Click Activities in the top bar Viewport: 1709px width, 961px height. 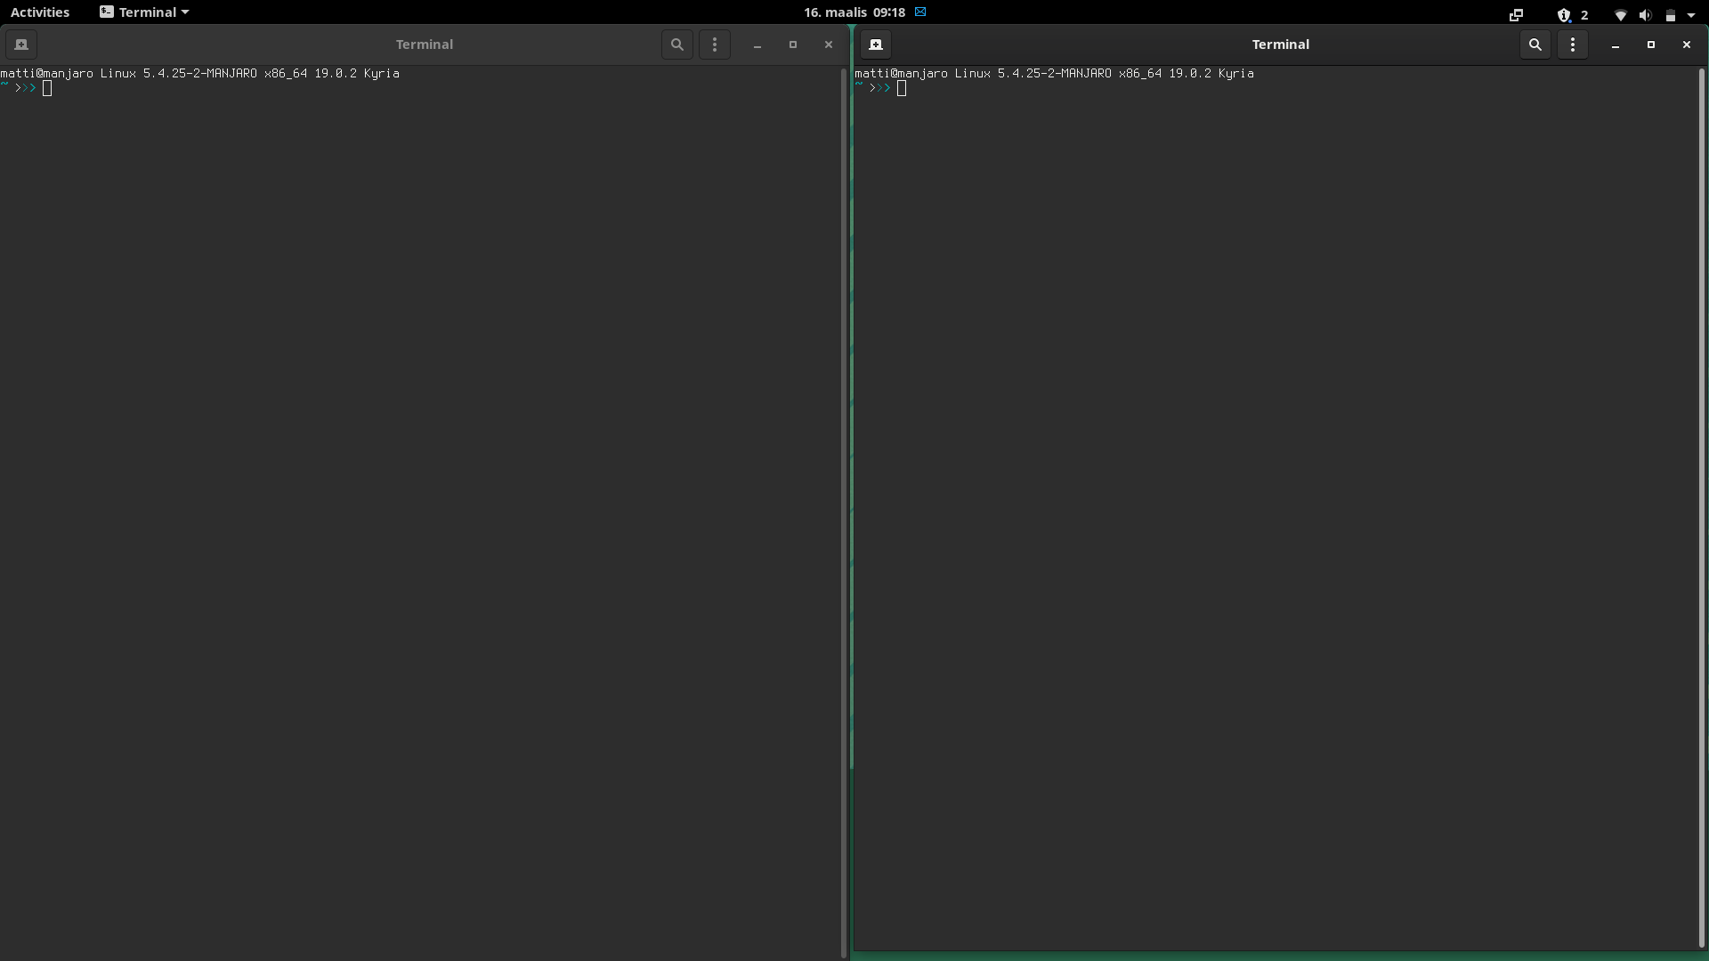point(39,12)
